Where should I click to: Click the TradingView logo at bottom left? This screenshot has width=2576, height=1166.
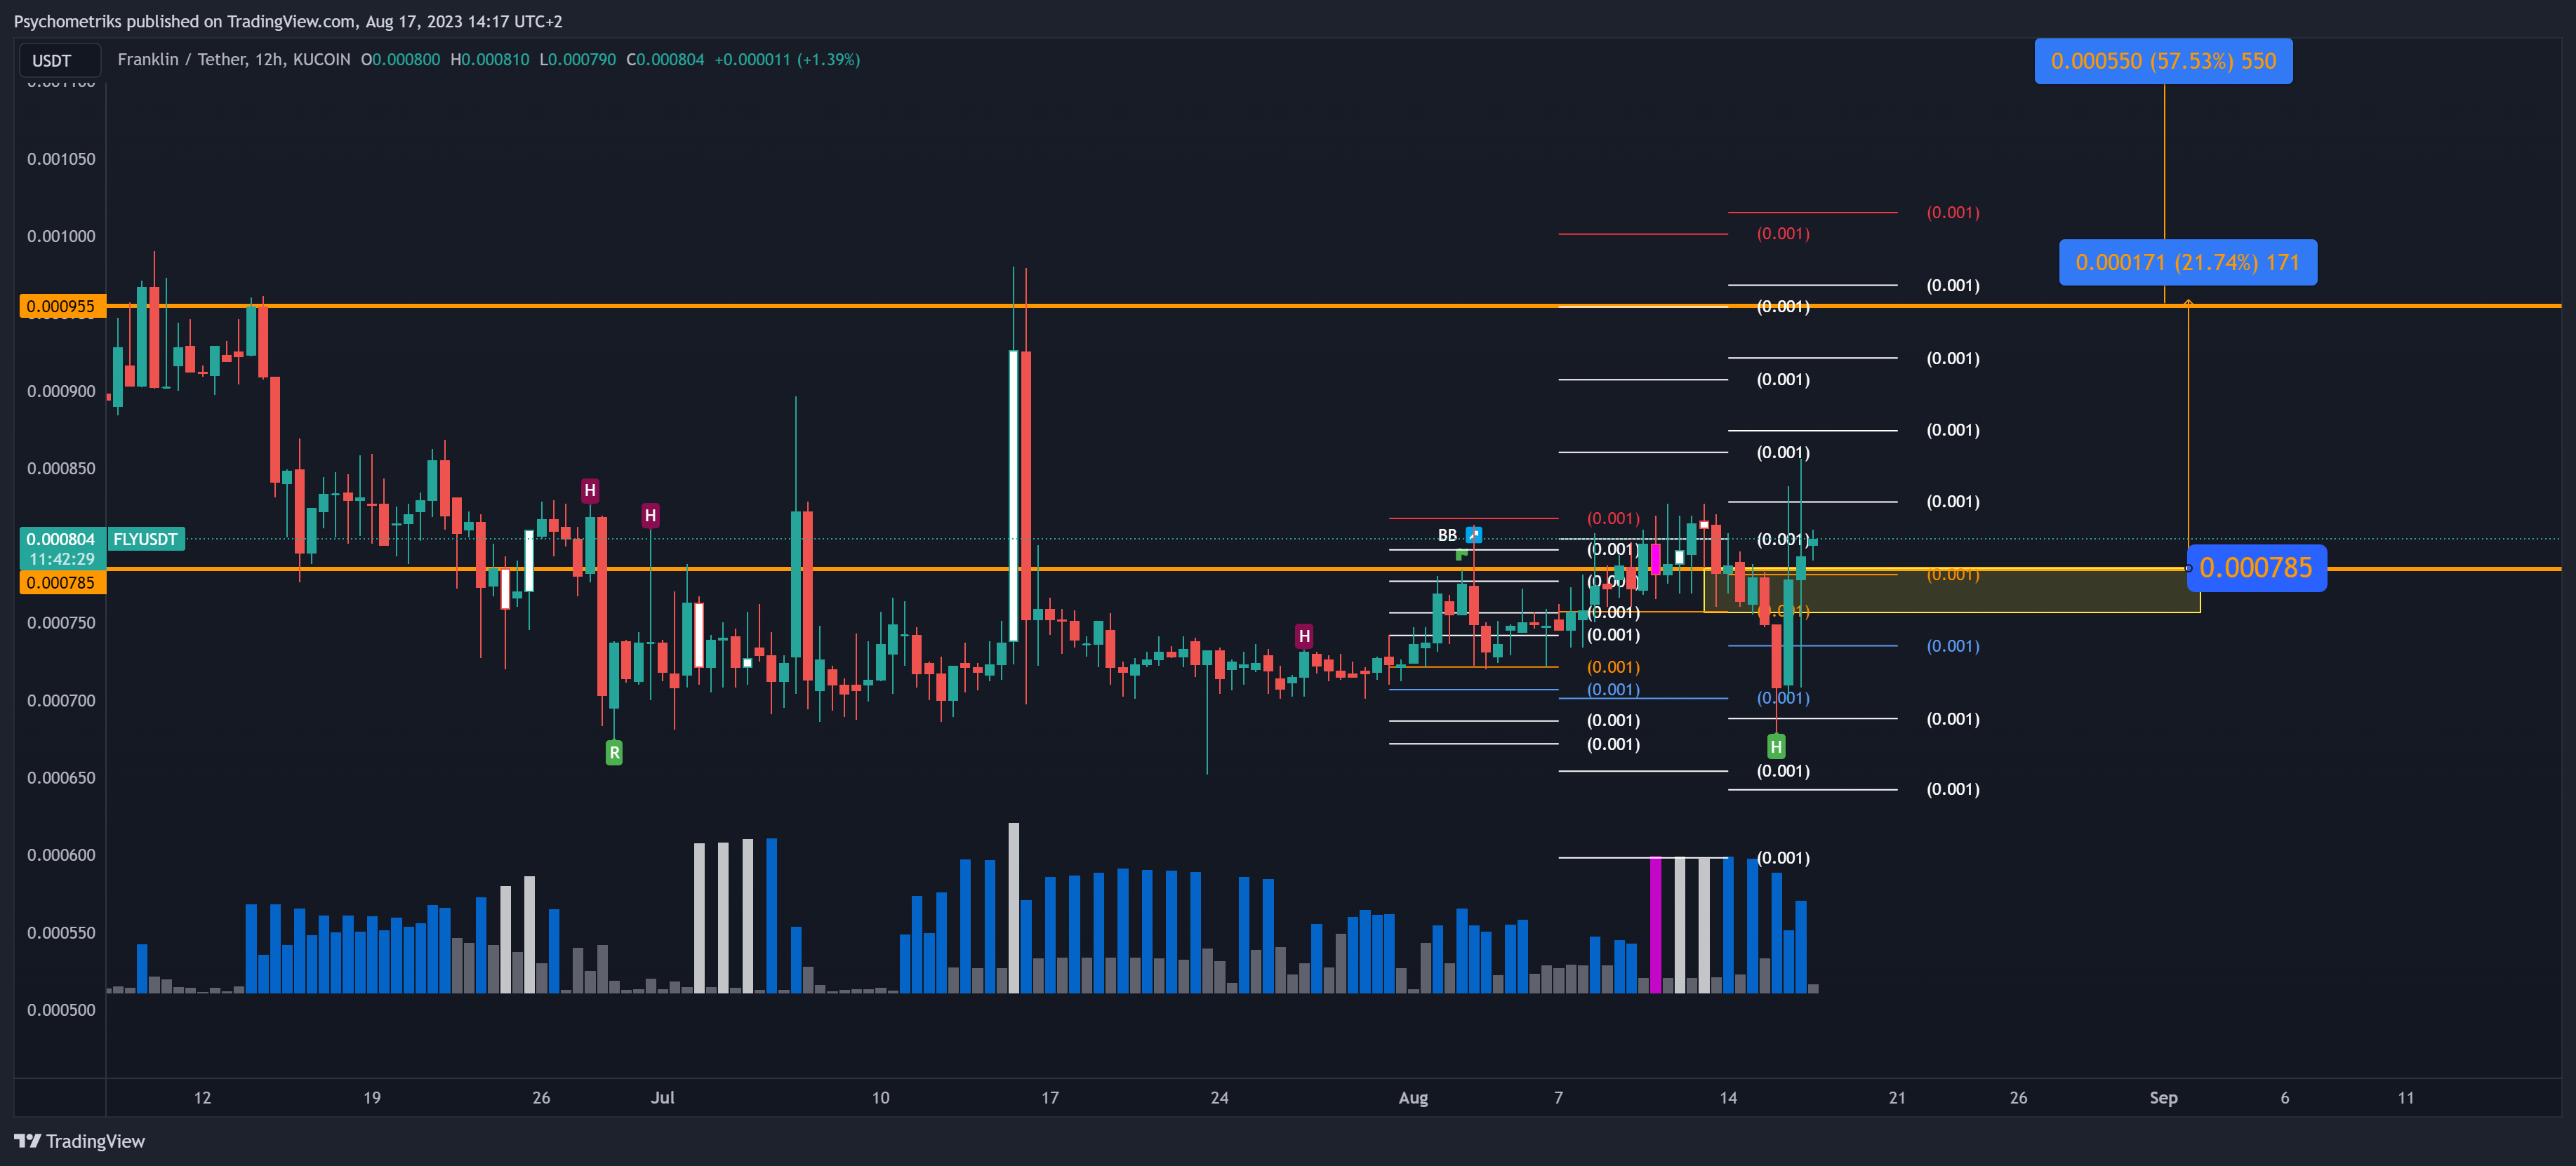tap(80, 1141)
